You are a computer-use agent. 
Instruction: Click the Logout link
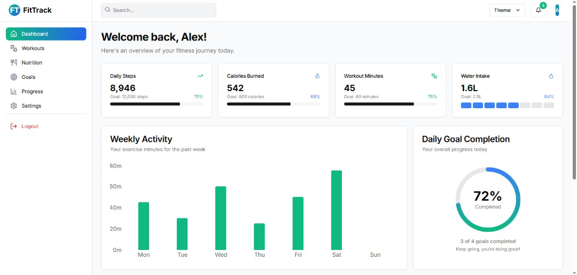coord(46,126)
